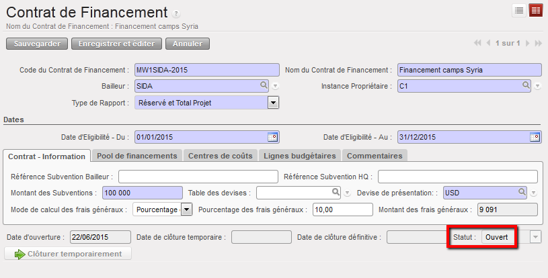Switch to list view icon
This screenshot has height=278, width=548.
(519, 10)
